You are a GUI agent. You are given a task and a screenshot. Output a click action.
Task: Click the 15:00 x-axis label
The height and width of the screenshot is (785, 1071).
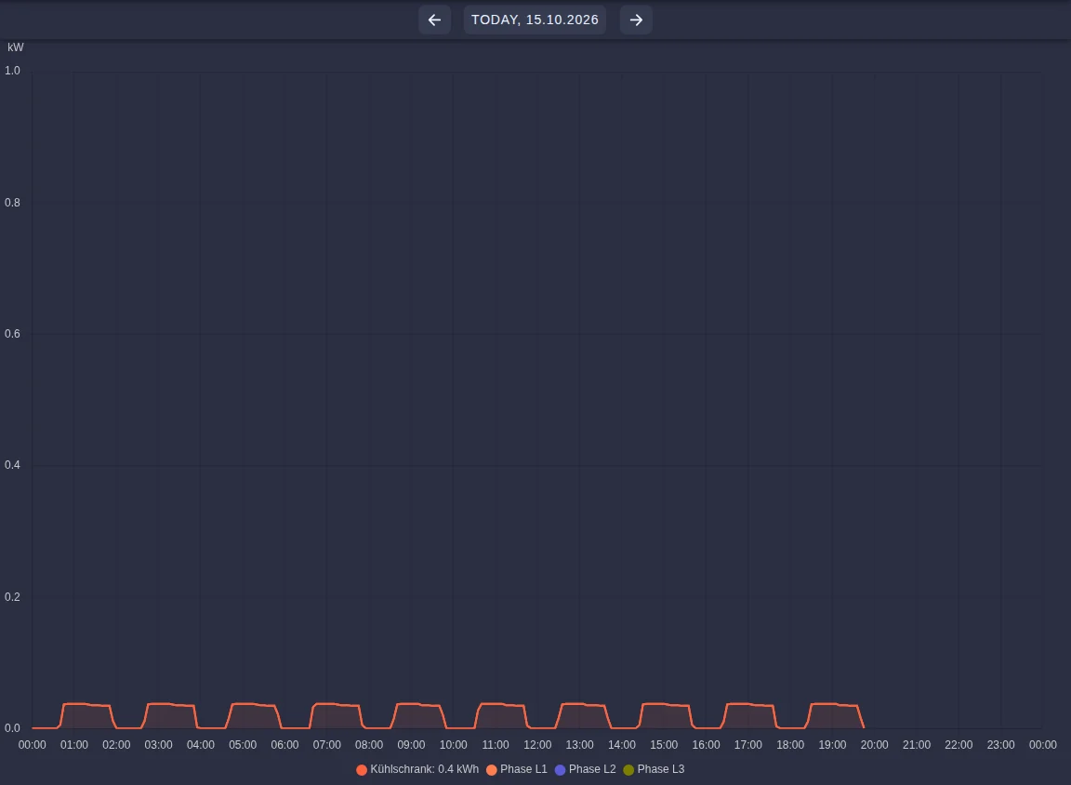coord(664,745)
